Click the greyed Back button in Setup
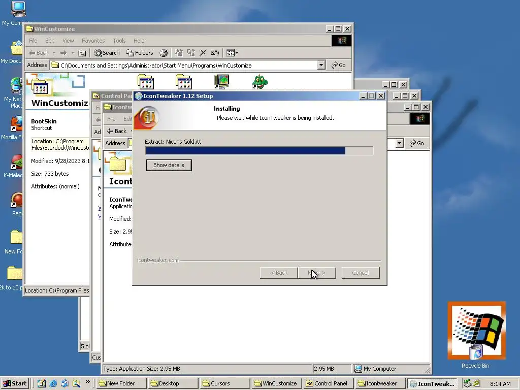 tap(279, 273)
